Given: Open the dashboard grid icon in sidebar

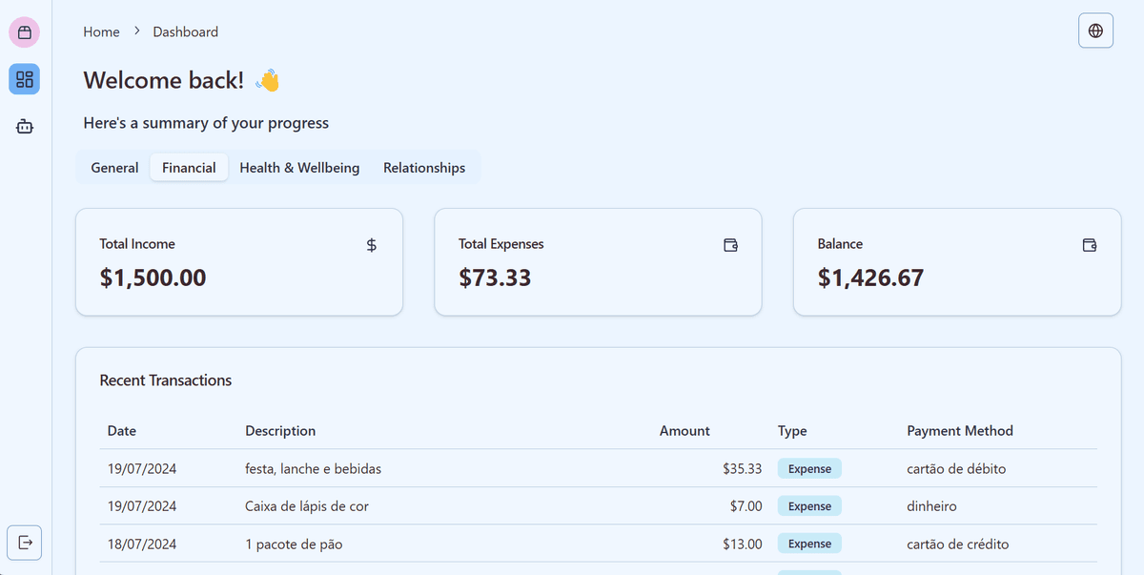Looking at the screenshot, I should 25,79.
